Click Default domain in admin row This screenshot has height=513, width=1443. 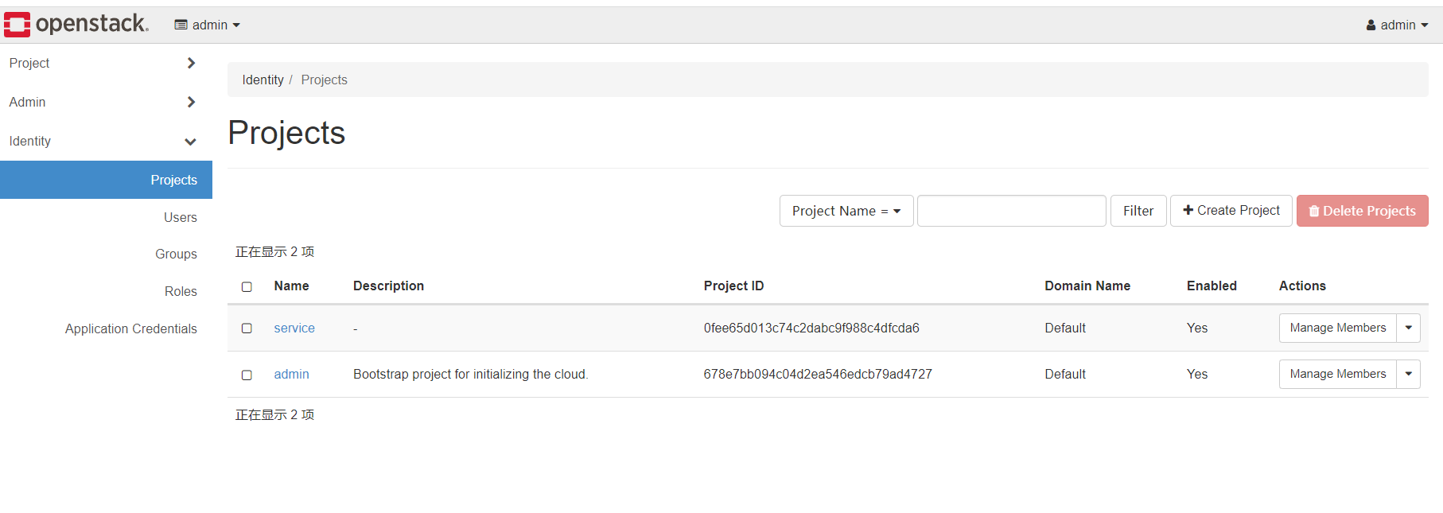(x=1065, y=374)
